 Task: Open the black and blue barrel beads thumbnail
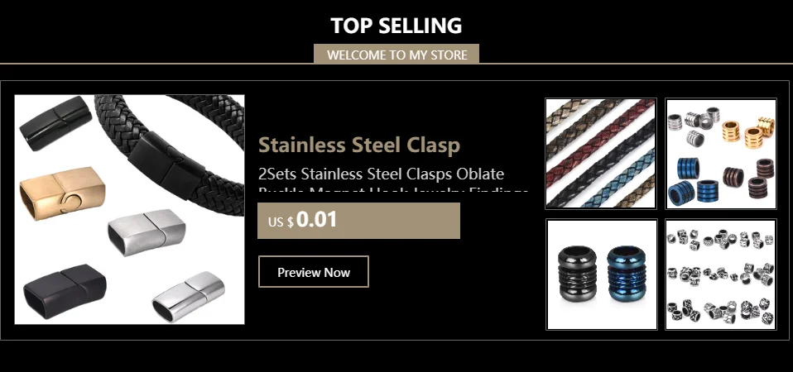click(601, 274)
